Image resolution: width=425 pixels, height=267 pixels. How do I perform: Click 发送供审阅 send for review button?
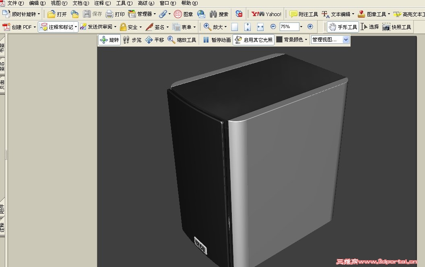[96, 27]
